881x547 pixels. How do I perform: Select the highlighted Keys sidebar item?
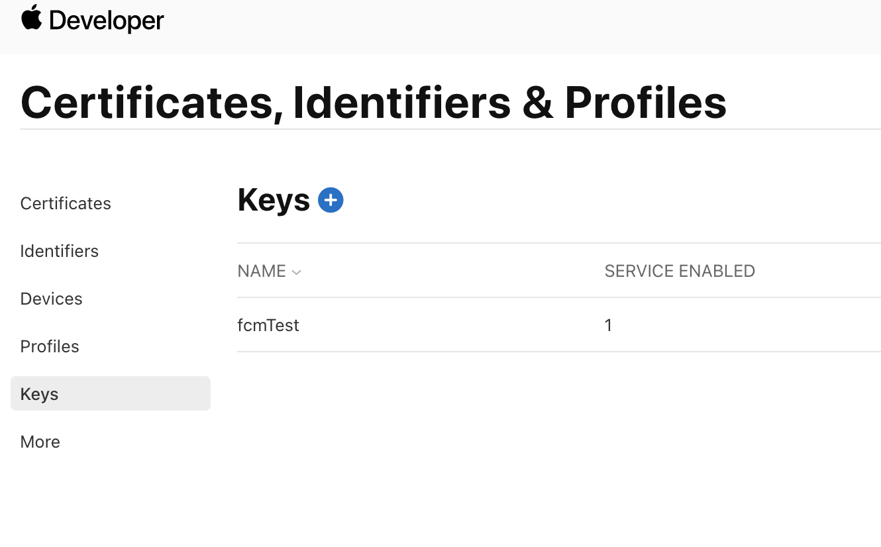pyautogui.click(x=40, y=394)
